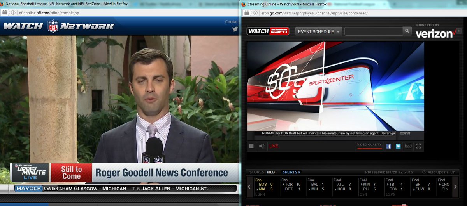Show previous scores with left arrow
Screen dimensions: 467x206
click(249, 187)
